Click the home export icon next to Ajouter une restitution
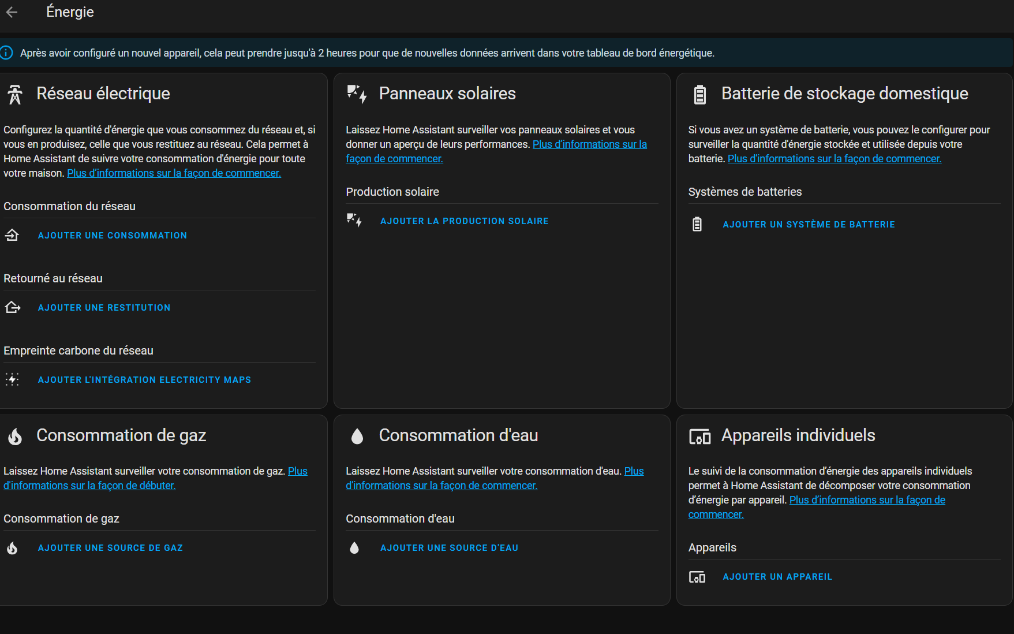Viewport: 1014px width, 634px height. [x=12, y=307]
